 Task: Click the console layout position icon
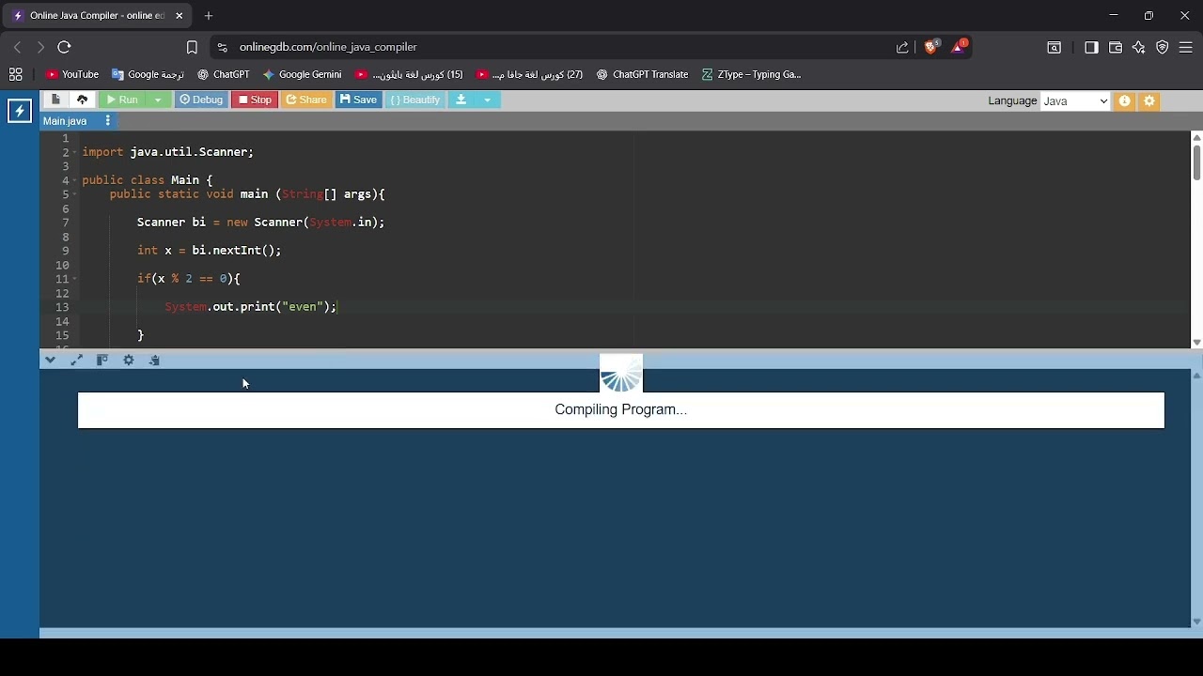pyautogui.click(x=102, y=361)
